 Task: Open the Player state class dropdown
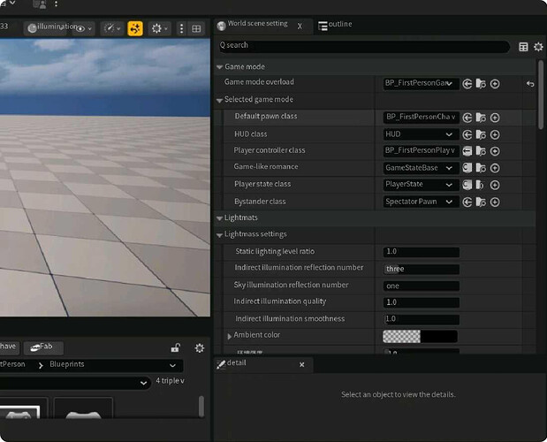(422, 185)
